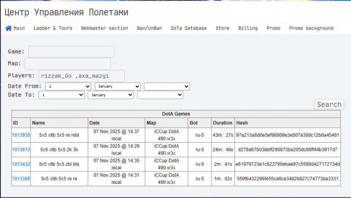Focus the Game input field
The width and height of the screenshot is (351, 198).
71,52
